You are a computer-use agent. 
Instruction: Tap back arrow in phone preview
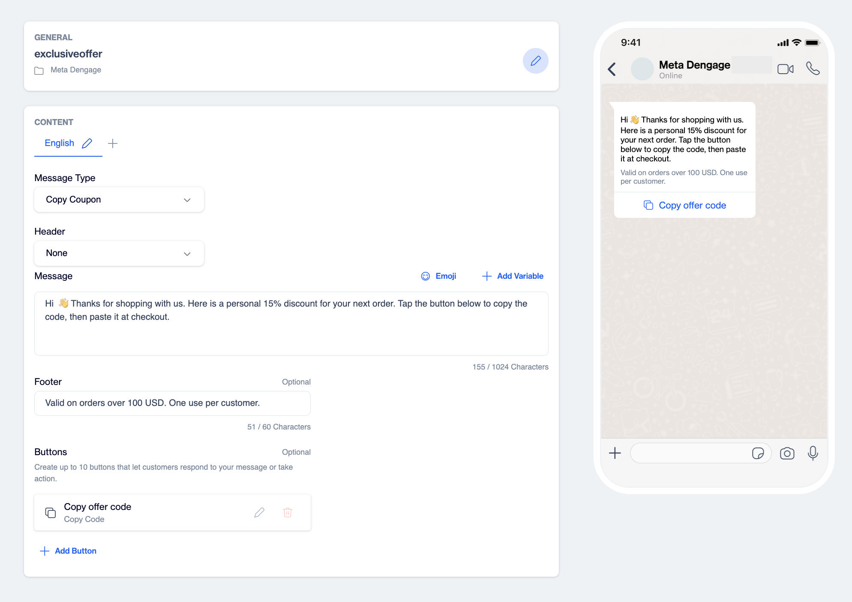point(612,69)
